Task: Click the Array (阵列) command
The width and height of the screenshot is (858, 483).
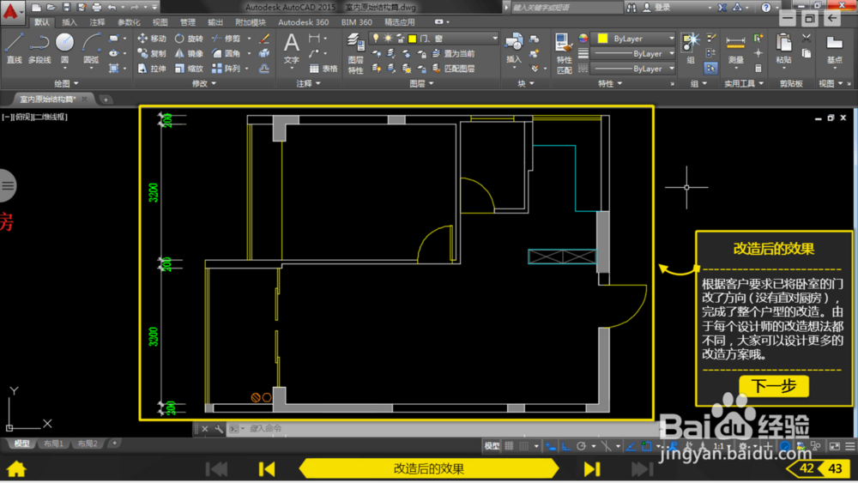Action: click(x=226, y=69)
